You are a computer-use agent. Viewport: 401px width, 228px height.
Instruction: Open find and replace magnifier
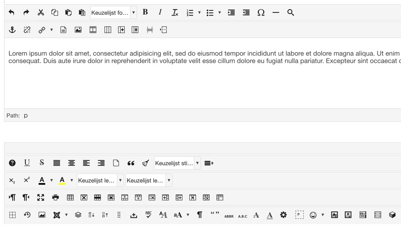pyautogui.click(x=291, y=12)
